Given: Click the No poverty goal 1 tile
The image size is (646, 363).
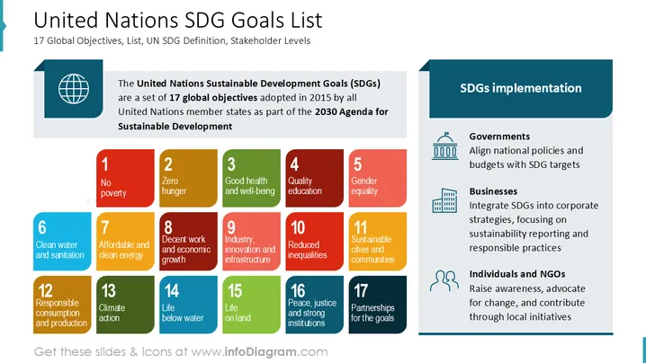Looking at the screenshot, I should [125, 178].
